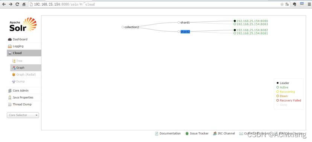The image size is (312, 142).
Task: Go back with browser back arrow
Action: click(x=4, y=4)
